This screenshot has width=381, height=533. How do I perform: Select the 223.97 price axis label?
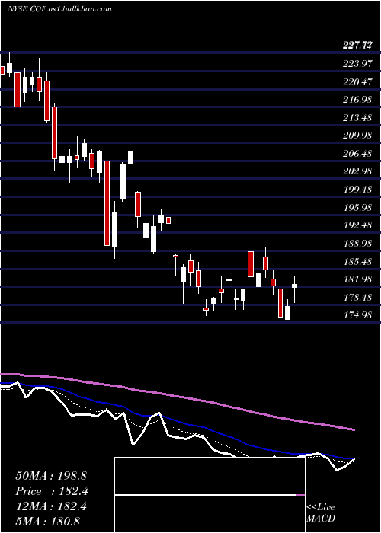click(x=357, y=63)
